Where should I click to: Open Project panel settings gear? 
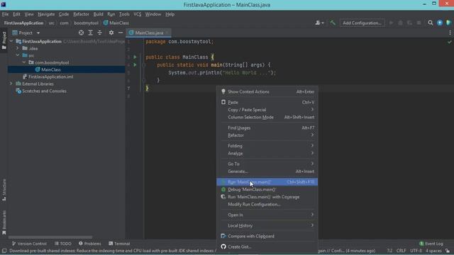(x=111, y=33)
